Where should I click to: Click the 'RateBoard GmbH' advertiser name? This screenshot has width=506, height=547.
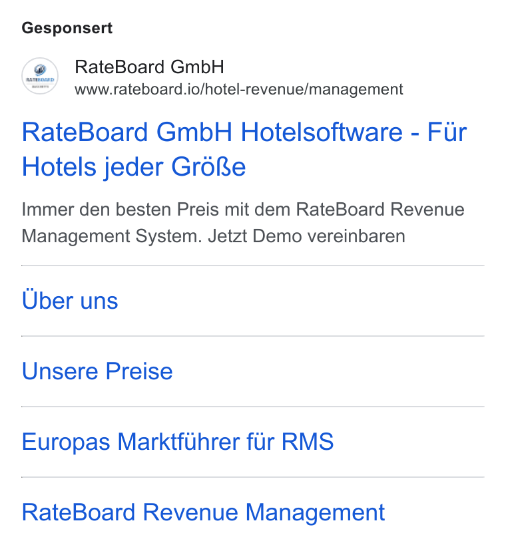tap(149, 67)
